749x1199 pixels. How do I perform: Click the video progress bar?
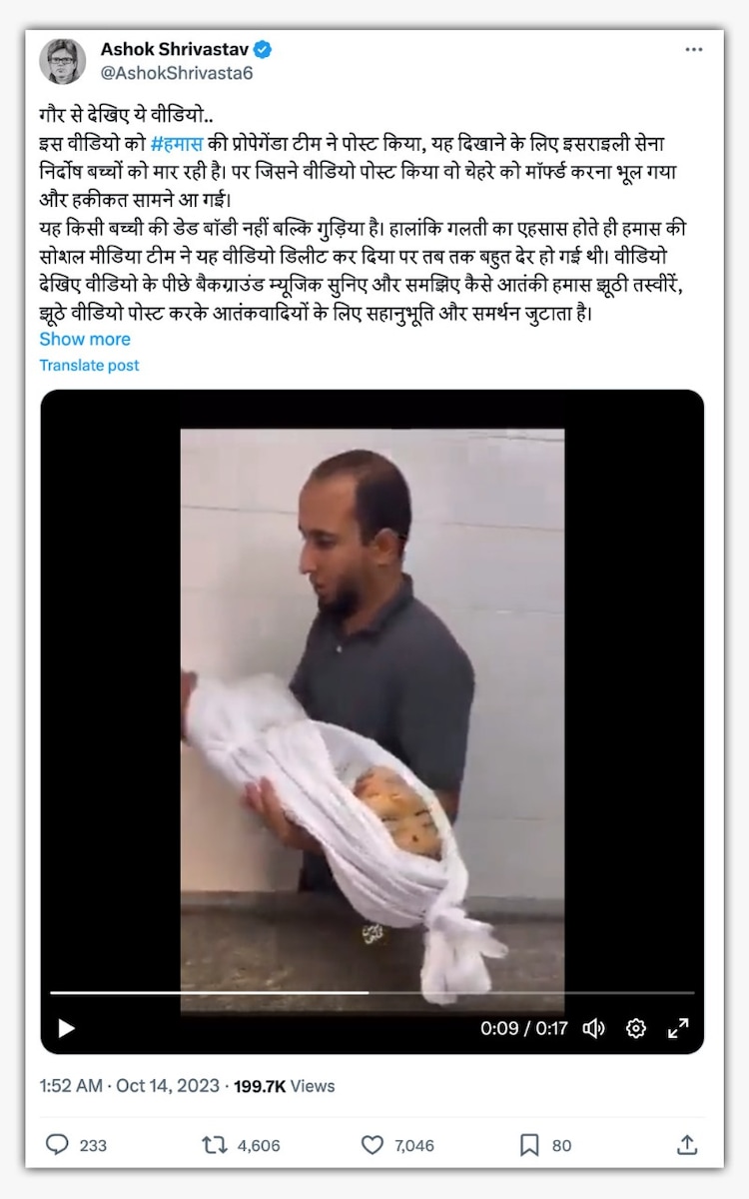tap(372, 993)
